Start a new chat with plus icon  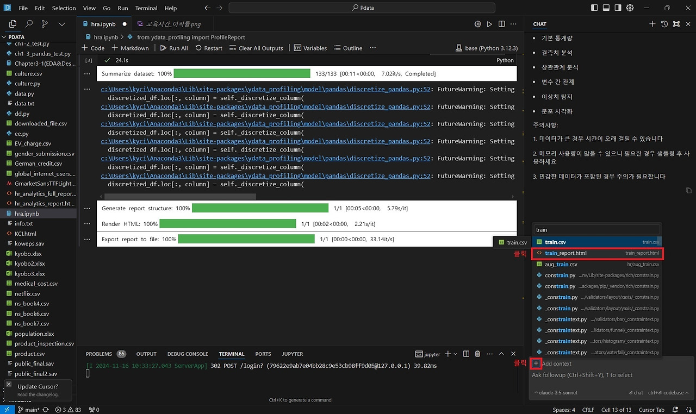[x=652, y=24]
